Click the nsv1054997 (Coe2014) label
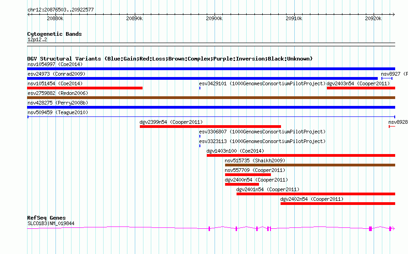The width and height of the screenshot is (408, 254). tap(55, 64)
